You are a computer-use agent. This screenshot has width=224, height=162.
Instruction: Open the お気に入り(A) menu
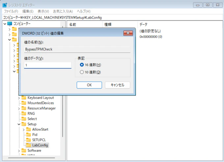[63, 11]
